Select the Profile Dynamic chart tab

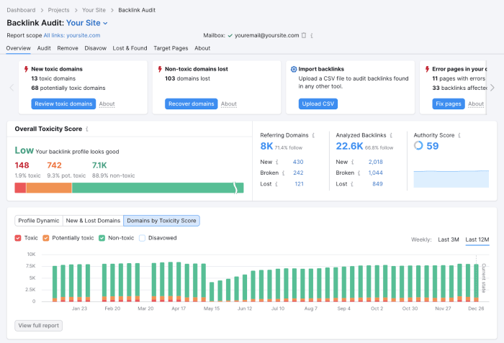click(x=39, y=221)
